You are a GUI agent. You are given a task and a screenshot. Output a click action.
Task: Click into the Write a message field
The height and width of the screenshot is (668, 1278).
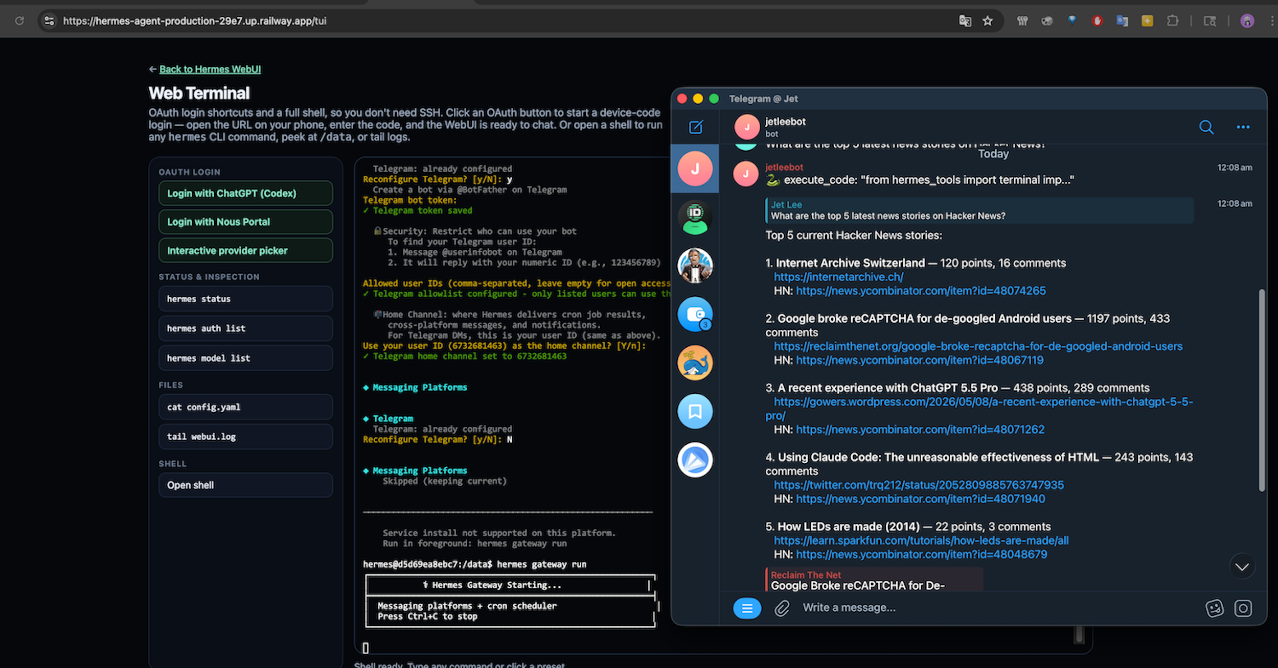click(997, 608)
